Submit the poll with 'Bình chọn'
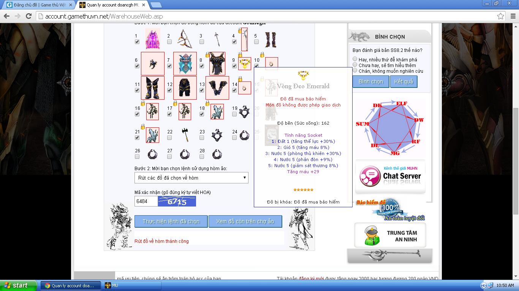The width and height of the screenshot is (519, 291). click(371, 81)
